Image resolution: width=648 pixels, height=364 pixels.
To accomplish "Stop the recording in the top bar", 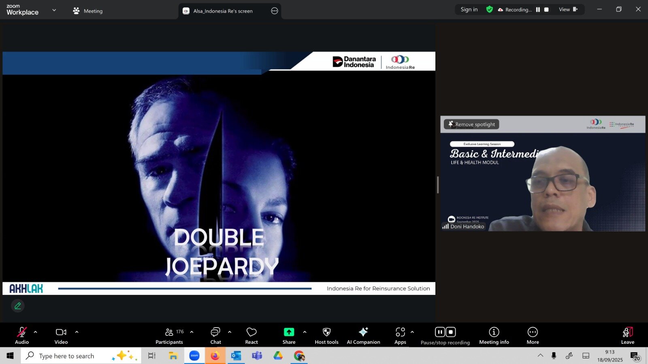I will click(x=546, y=10).
